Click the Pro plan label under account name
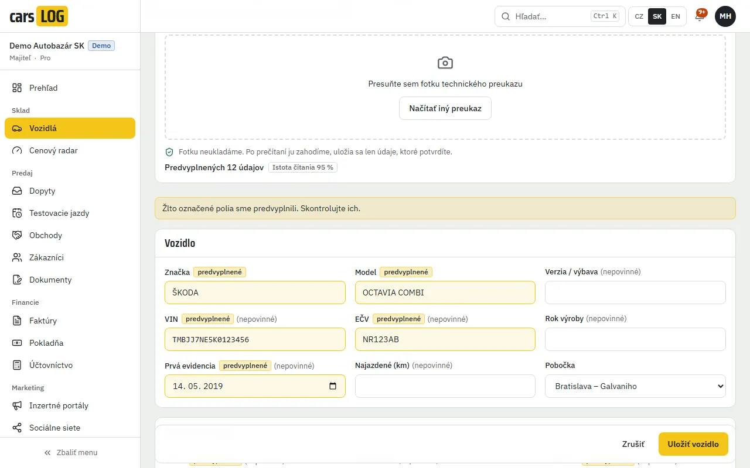Viewport: 750px width, 468px height. point(45,58)
